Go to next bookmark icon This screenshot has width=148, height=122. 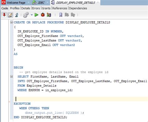(x=67, y=15)
